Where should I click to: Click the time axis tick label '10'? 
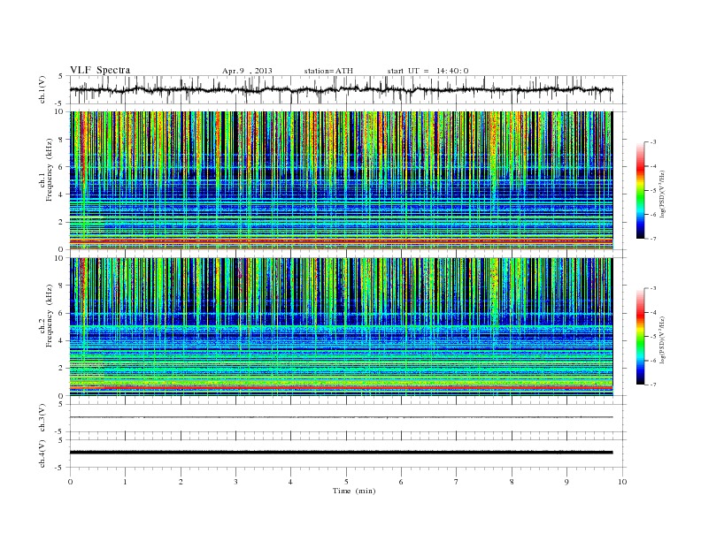(x=622, y=482)
